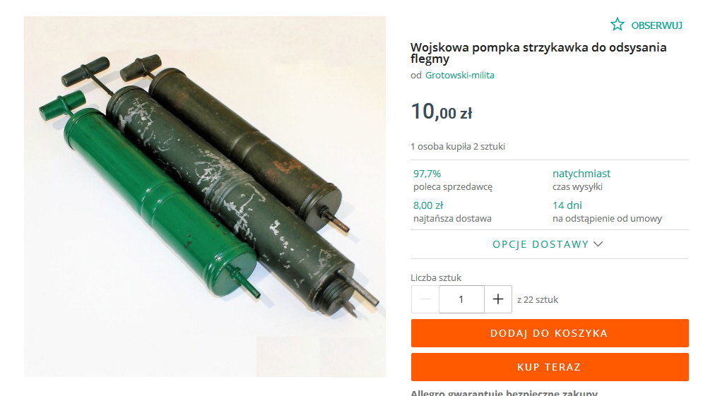
Task: Click the quantity input field showing 1
Action: [x=461, y=299]
